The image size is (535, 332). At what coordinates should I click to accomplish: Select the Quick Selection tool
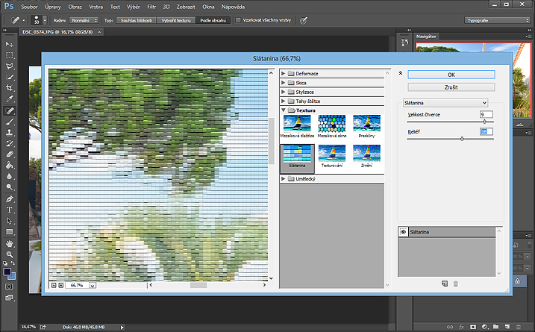(9, 77)
